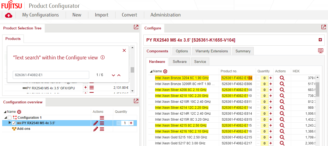Go to previous search match arrow

click(x=119, y=75)
